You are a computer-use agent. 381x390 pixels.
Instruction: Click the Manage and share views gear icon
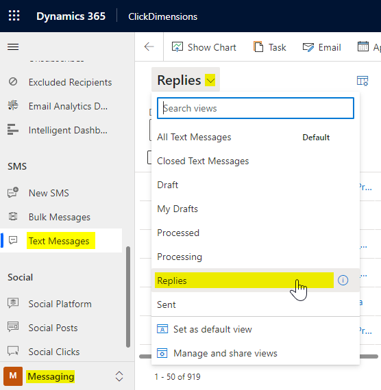tap(162, 353)
